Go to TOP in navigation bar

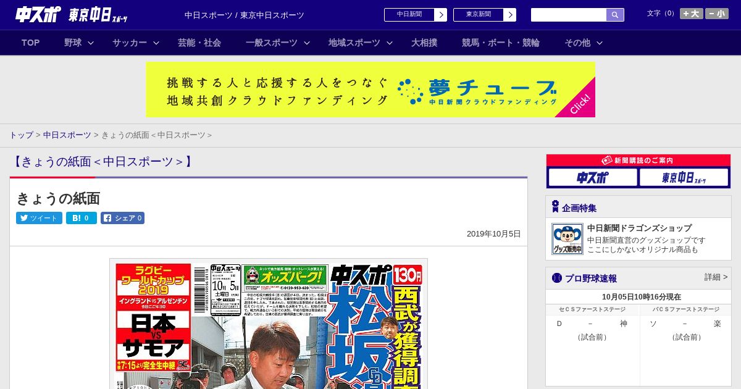pos(31,43)
